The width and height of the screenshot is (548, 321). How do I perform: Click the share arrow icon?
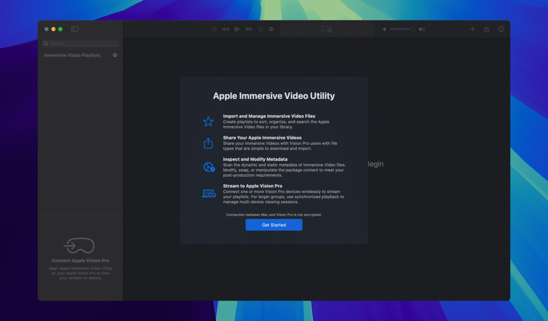click(x=208, y=143)
